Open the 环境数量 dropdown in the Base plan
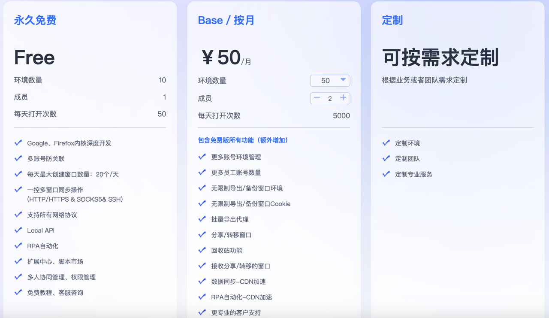This screenshot has height=318, width=549. (x=330, y=80)
